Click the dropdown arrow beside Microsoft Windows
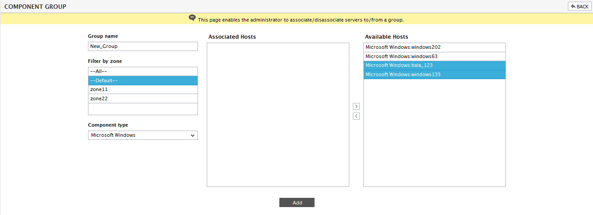Screen dimensions: 593x215 (193, 135)
